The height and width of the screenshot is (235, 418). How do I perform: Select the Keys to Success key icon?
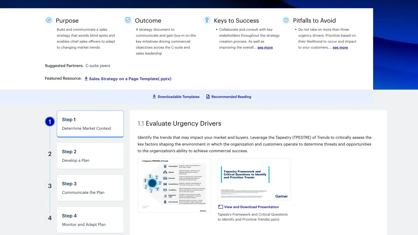[x=207, y=20]
